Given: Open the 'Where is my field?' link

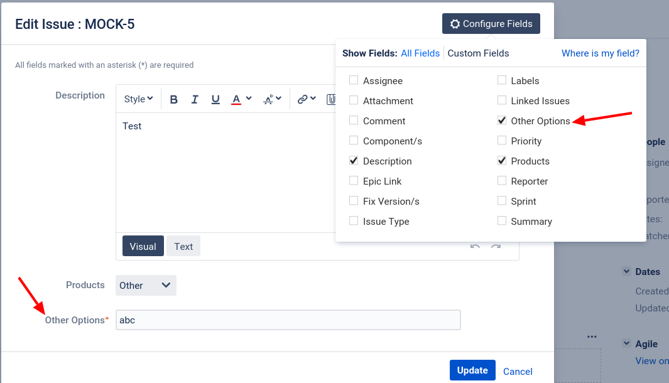Looking at the screenshot, I should (x=600, y=53).
